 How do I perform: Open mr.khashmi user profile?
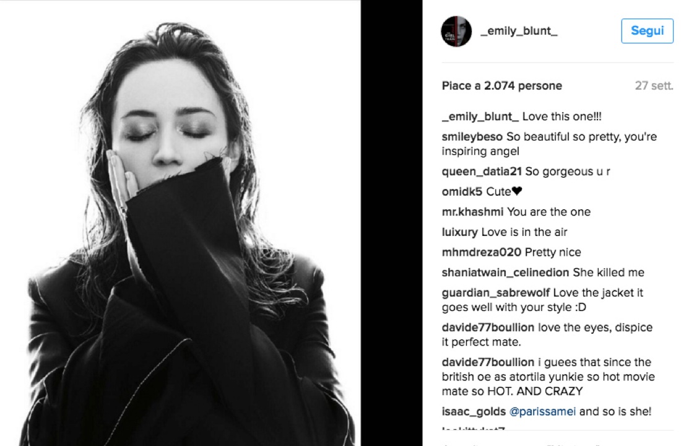(472, 212)
